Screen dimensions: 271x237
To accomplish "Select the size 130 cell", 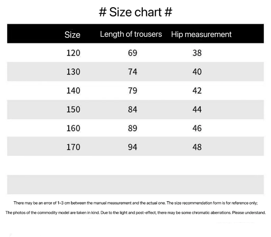I will point(73,72).
